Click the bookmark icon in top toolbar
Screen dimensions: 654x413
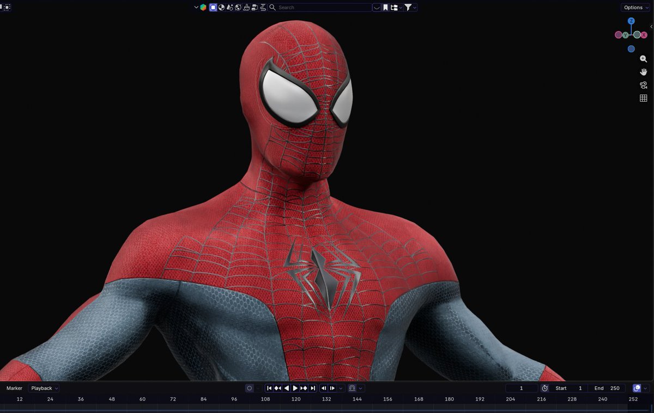[385, 8]
